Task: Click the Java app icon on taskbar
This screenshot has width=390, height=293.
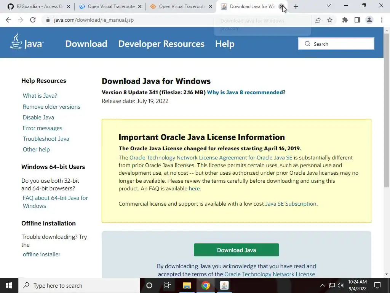Action: coord(224,285)
